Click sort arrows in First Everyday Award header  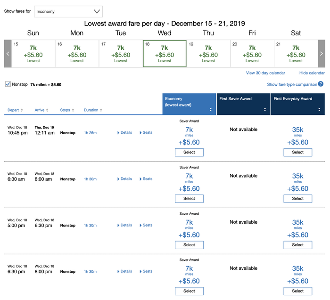coord(319,110)
